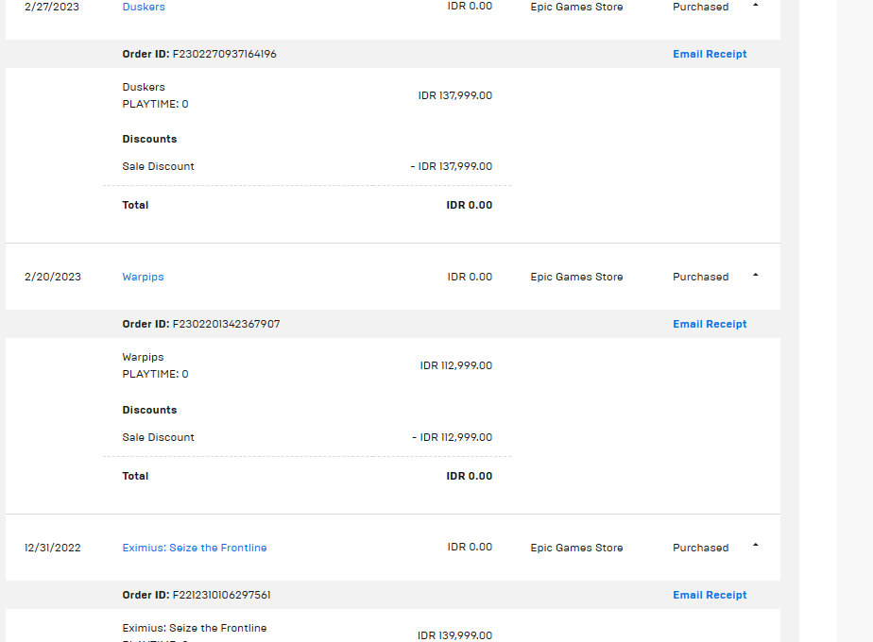Click Purchased status in Eximius row
The image size is (873, 642).
(x=700, y=548)
